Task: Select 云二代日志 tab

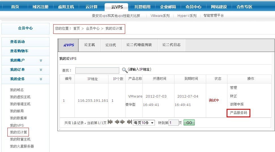Action: coord(171,45)
